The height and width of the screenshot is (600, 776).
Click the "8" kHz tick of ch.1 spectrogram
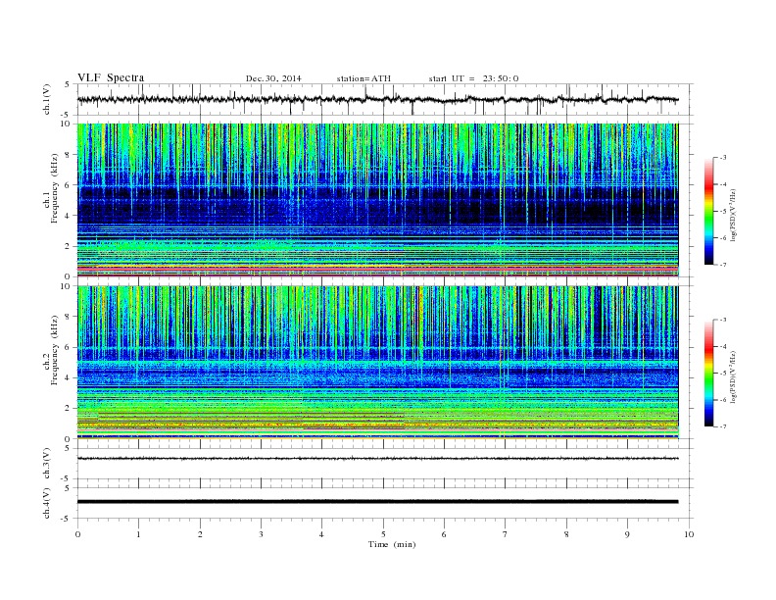click(x=68, y=155)
